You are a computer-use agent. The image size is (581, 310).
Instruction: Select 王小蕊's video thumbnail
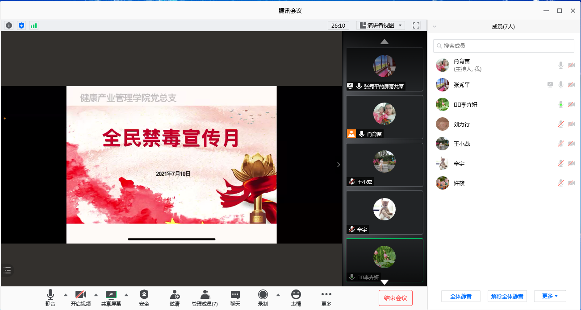coord(385,165)
